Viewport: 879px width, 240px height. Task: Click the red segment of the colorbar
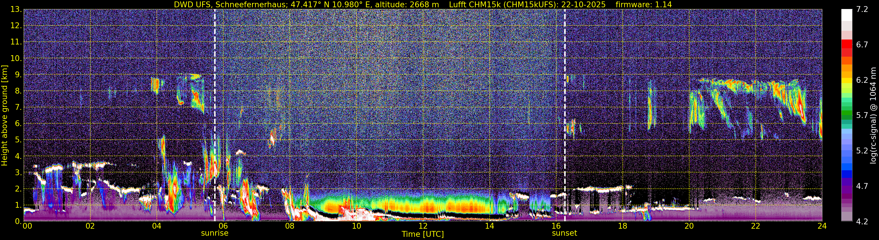(847, 44)
